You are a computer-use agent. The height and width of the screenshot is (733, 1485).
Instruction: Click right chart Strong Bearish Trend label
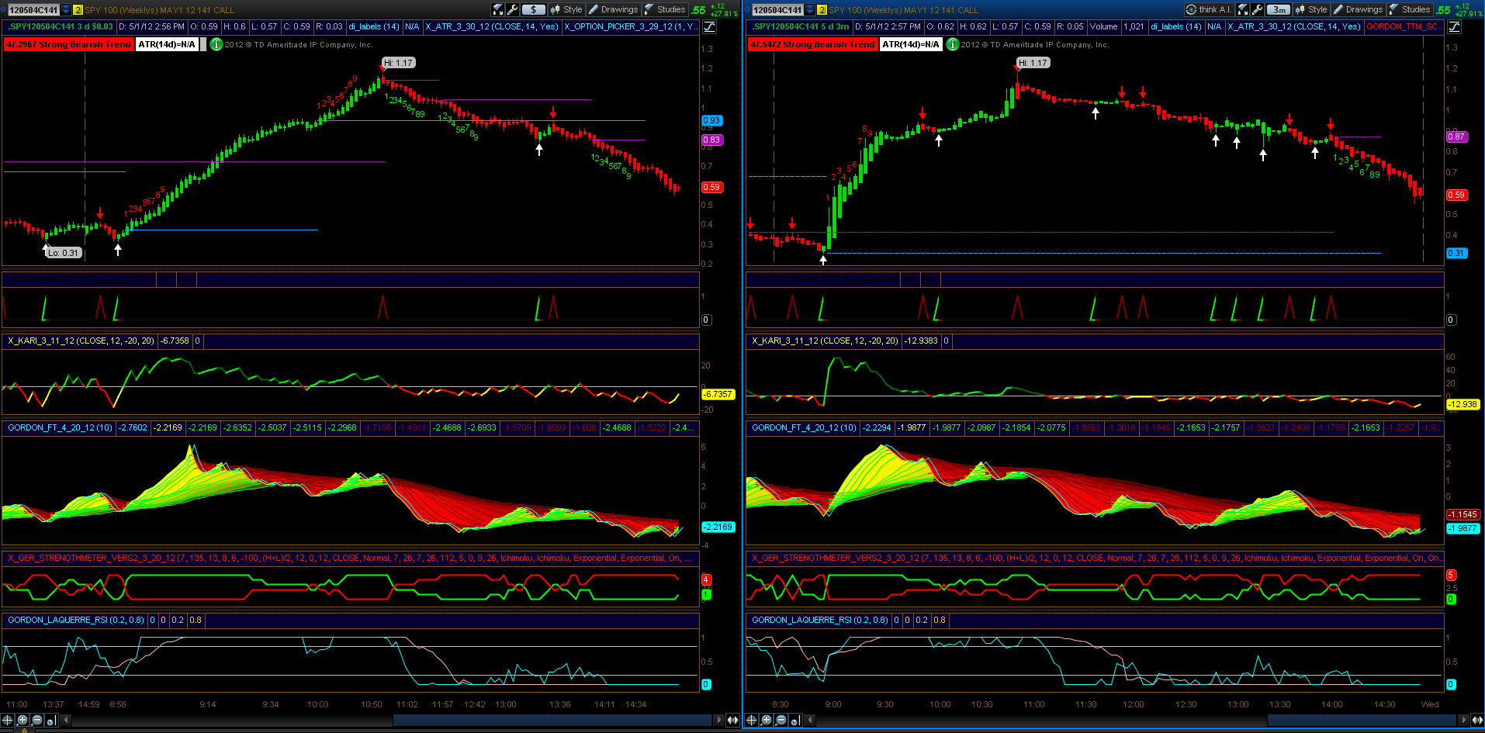point(813,45)
